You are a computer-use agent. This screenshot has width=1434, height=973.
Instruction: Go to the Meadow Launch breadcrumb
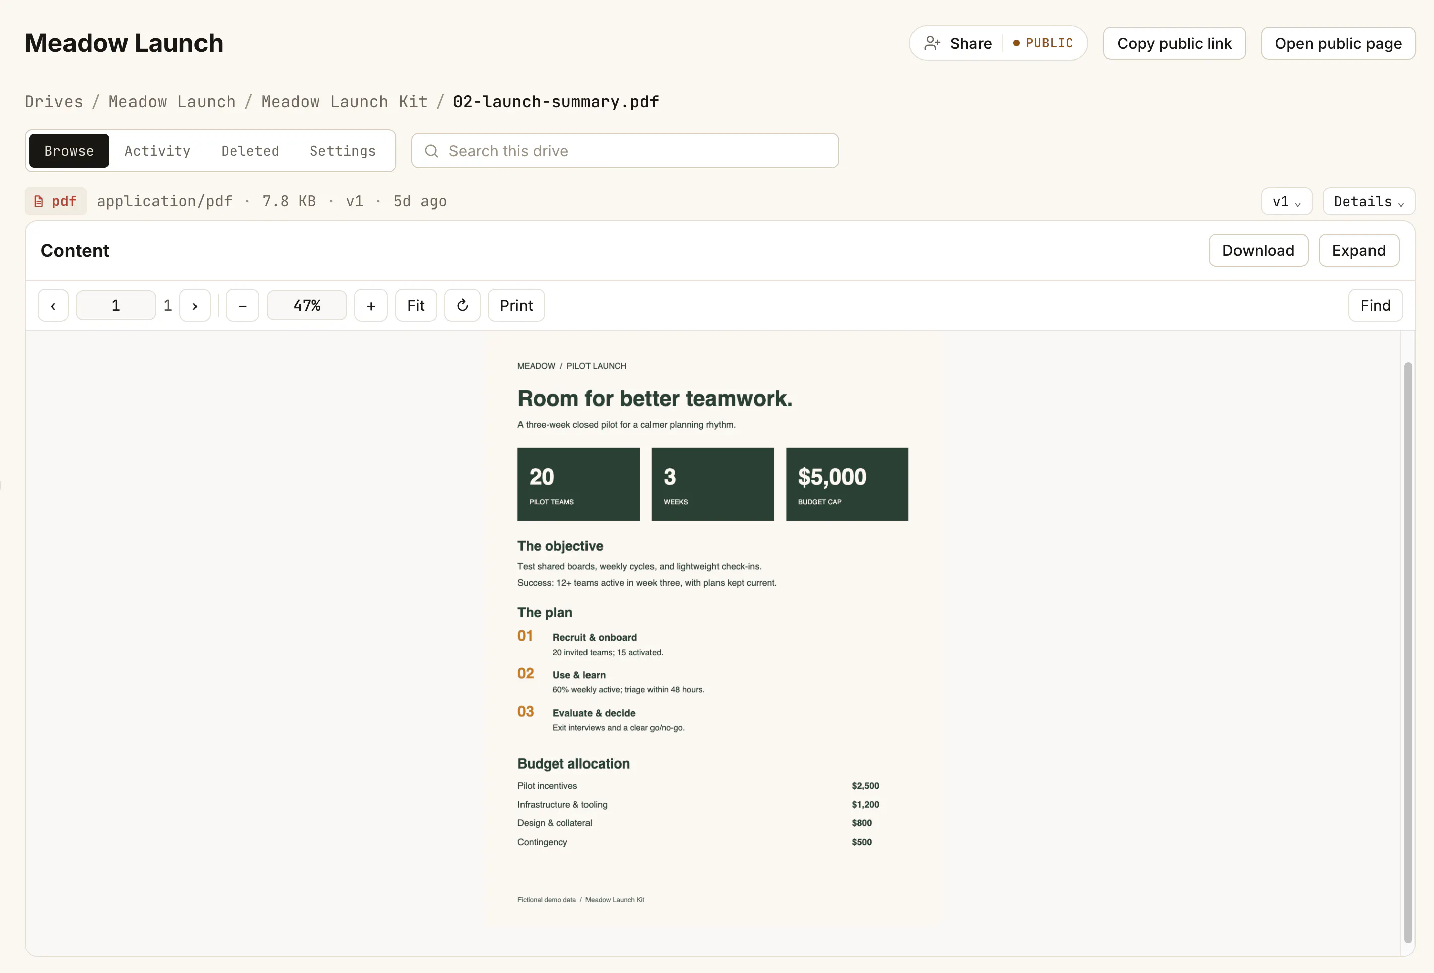point(172,102)
